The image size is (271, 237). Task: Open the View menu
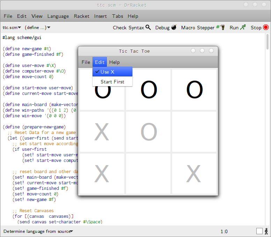[x=37, y=16]
